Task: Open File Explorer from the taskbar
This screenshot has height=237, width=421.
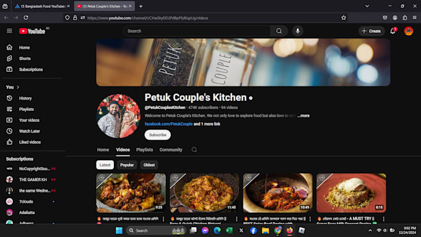Action: pos(266,231)
